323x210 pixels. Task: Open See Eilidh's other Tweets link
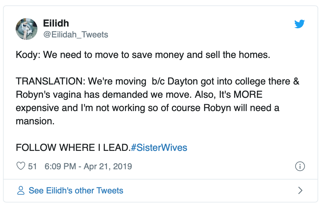point(76,191)
